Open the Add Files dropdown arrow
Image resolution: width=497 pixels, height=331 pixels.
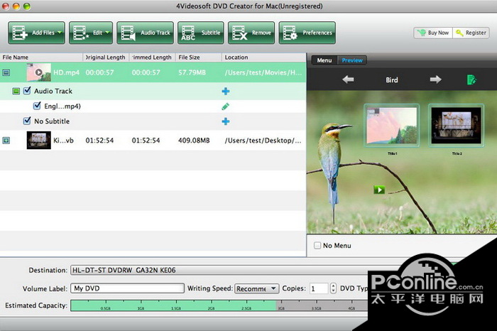click(60, 33)
